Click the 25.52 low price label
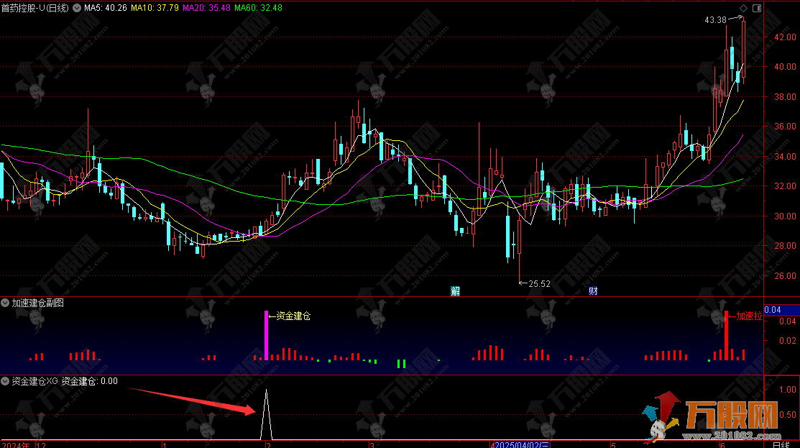Image resolution: width=800 pixels, height=448 pixels. [x=539, y=284]
